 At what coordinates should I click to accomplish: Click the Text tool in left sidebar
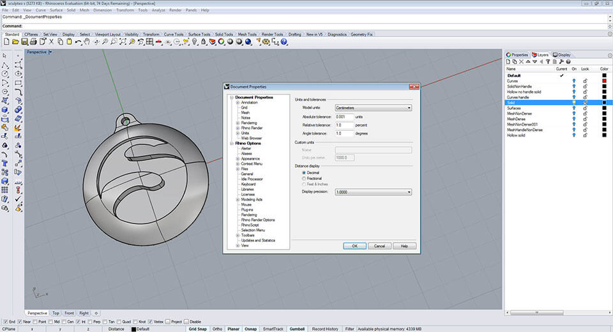4,163
